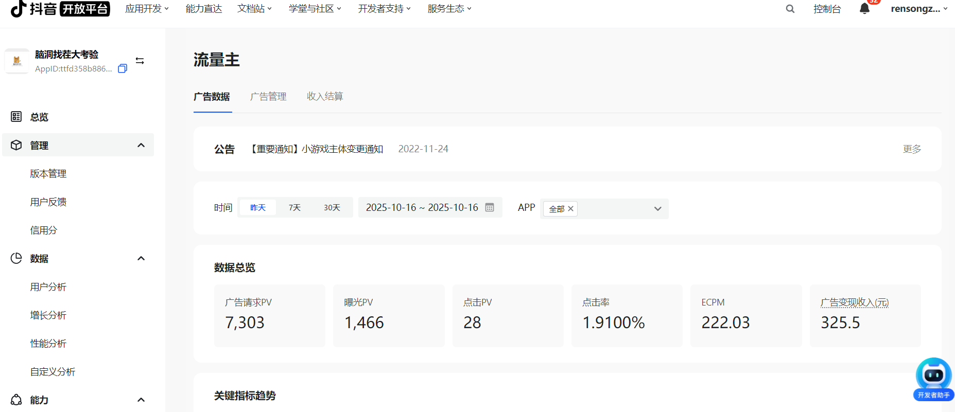Remove the 全部 tag in APP filter
The height and width of the screenshot is (412, 955).
(x=570, y=209)
